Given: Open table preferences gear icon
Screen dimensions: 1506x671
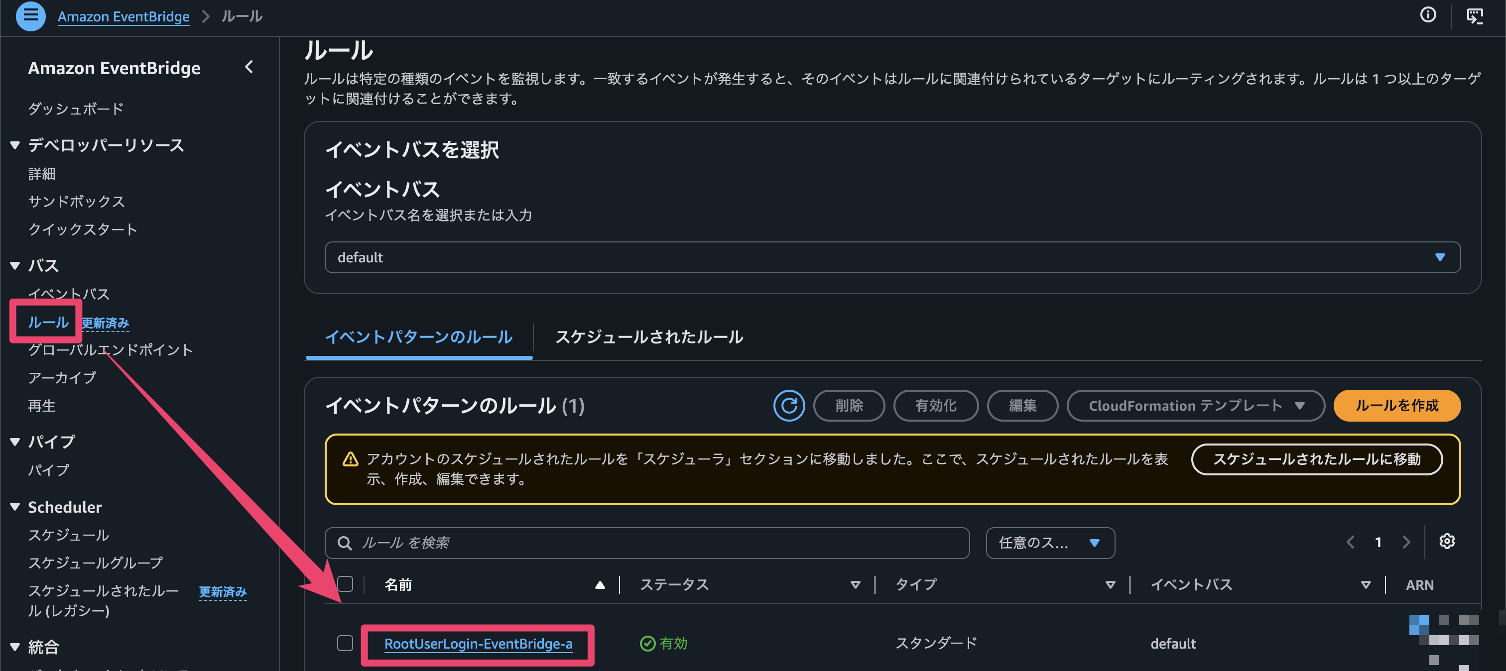Looking at the screenshot, I should coord(1447,542).
